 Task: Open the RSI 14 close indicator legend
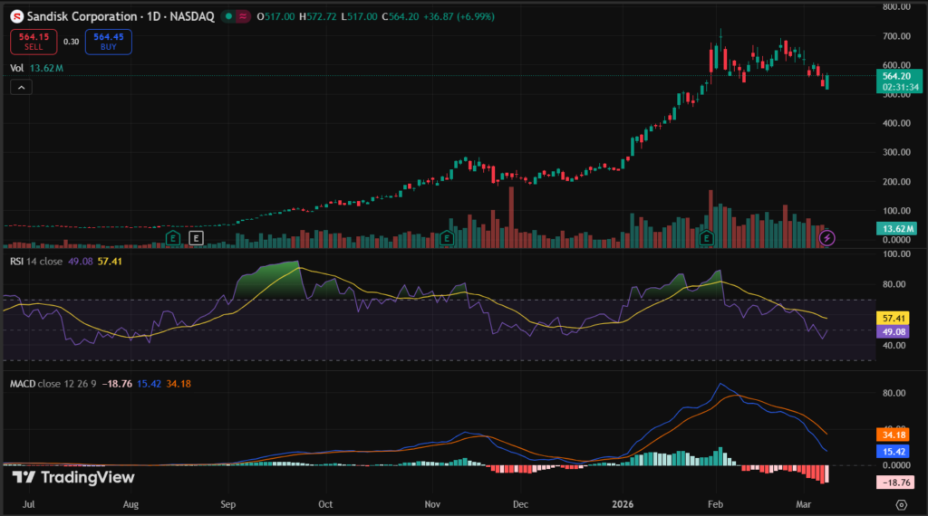click(x=36, y=261)
